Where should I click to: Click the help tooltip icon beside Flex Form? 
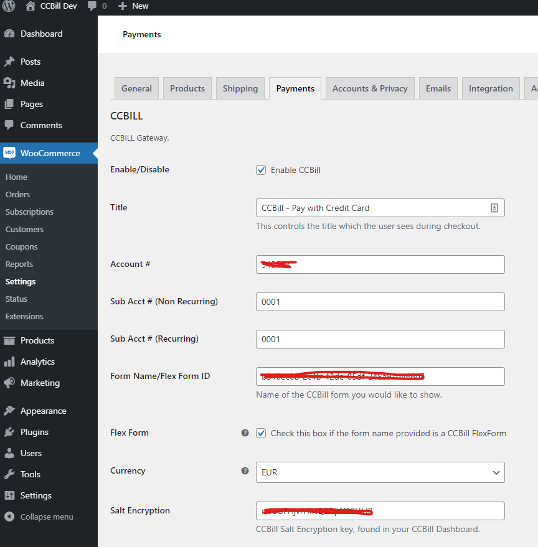pos(245,433)
